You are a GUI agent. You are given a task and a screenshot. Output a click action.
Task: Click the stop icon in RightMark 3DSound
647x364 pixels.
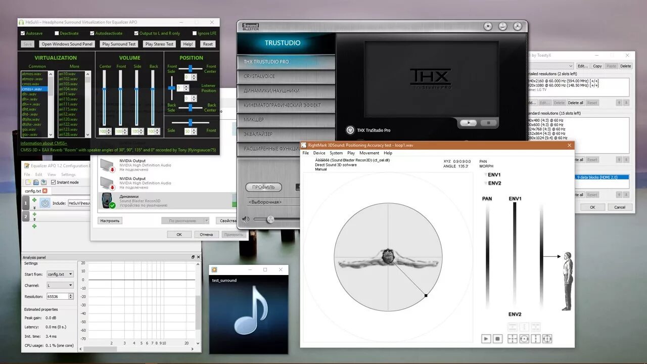[497, 339]
